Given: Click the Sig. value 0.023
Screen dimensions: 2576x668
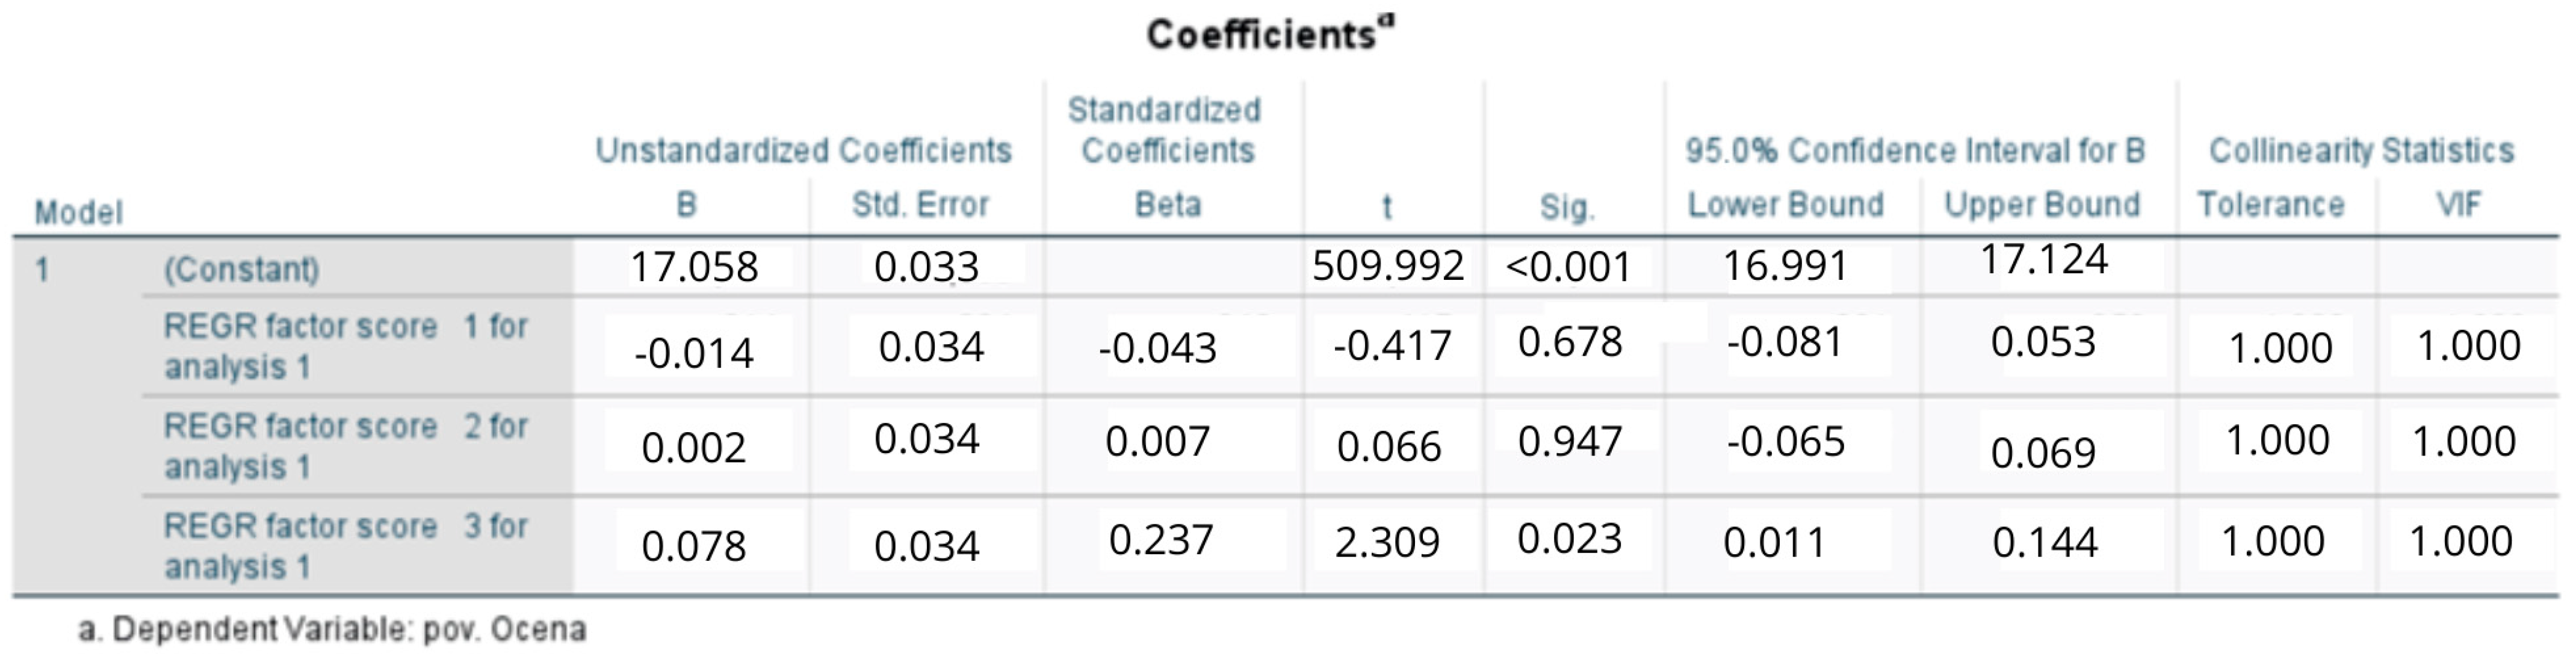Looking at the screenshot, I should coord(1569,539).
